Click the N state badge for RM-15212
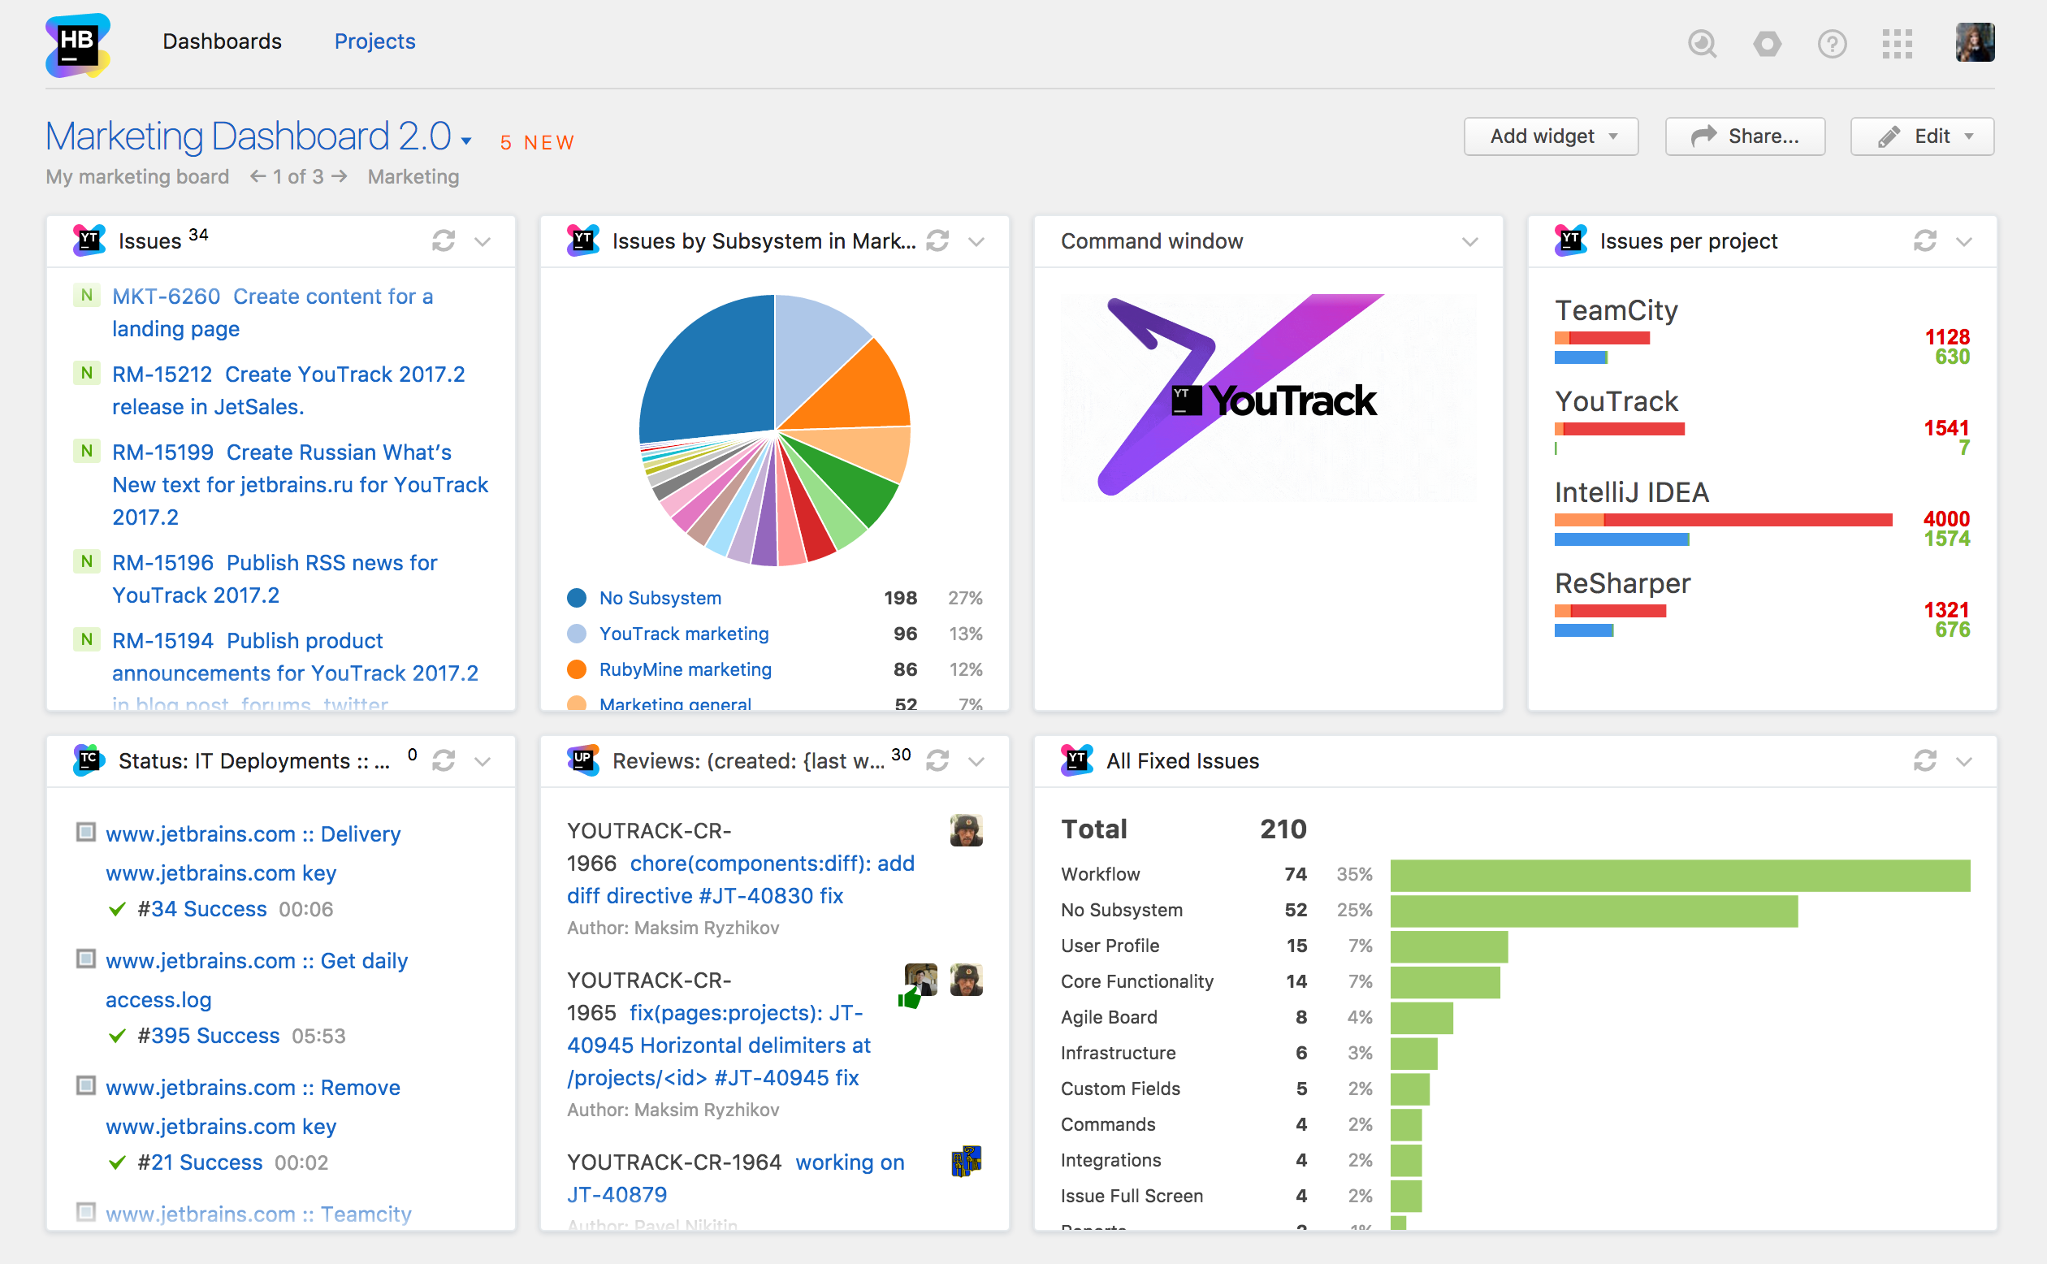The image size is (2047, 1264). coord(86,373)
